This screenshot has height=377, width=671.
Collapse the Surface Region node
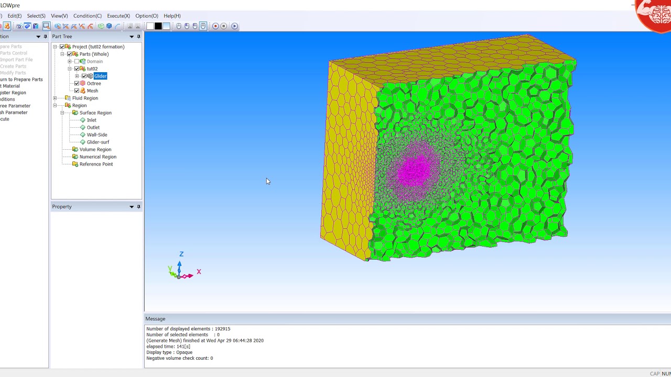(62, 113)
